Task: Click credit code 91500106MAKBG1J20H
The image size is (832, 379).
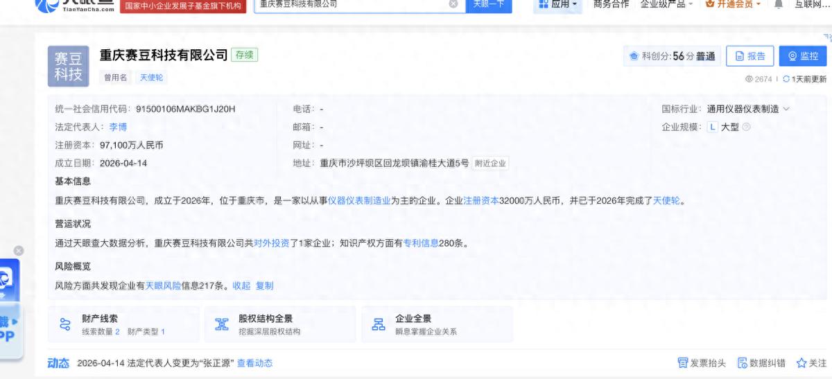Action: (186, 109)
